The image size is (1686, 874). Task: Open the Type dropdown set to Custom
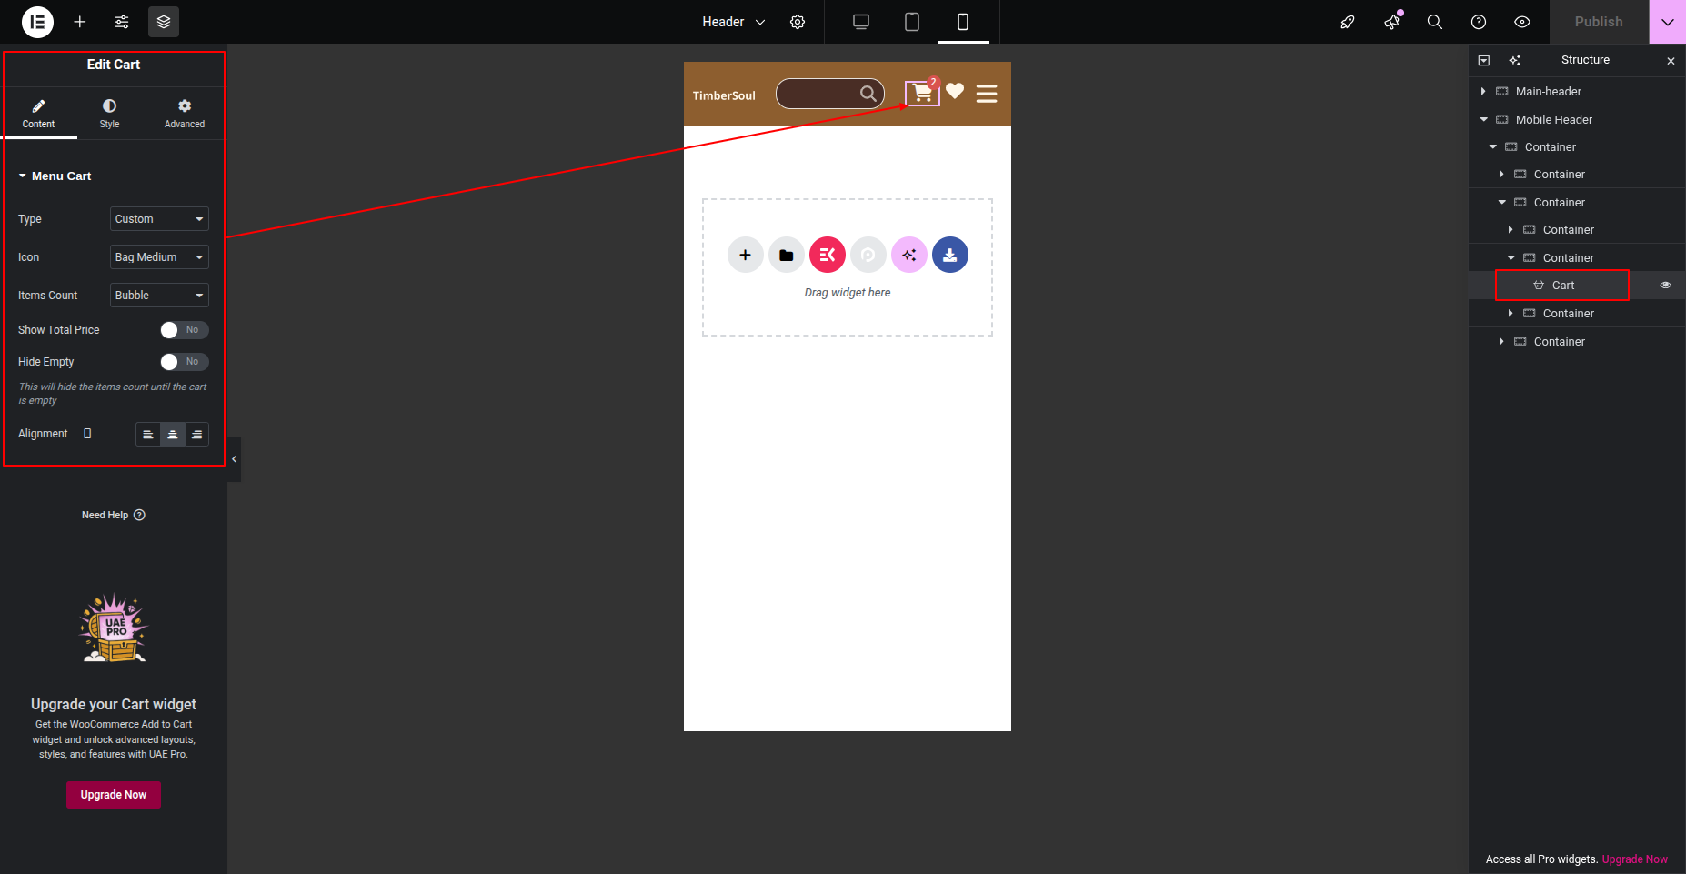(x=159, y=219)
